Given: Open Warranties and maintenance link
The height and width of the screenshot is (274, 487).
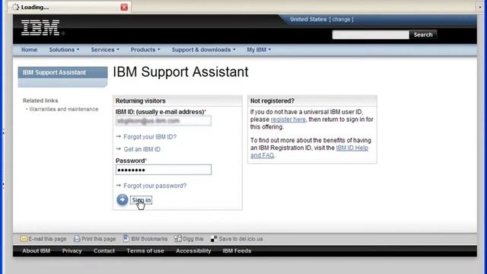Looking at the screenshot, I should (x=64, y=109).
